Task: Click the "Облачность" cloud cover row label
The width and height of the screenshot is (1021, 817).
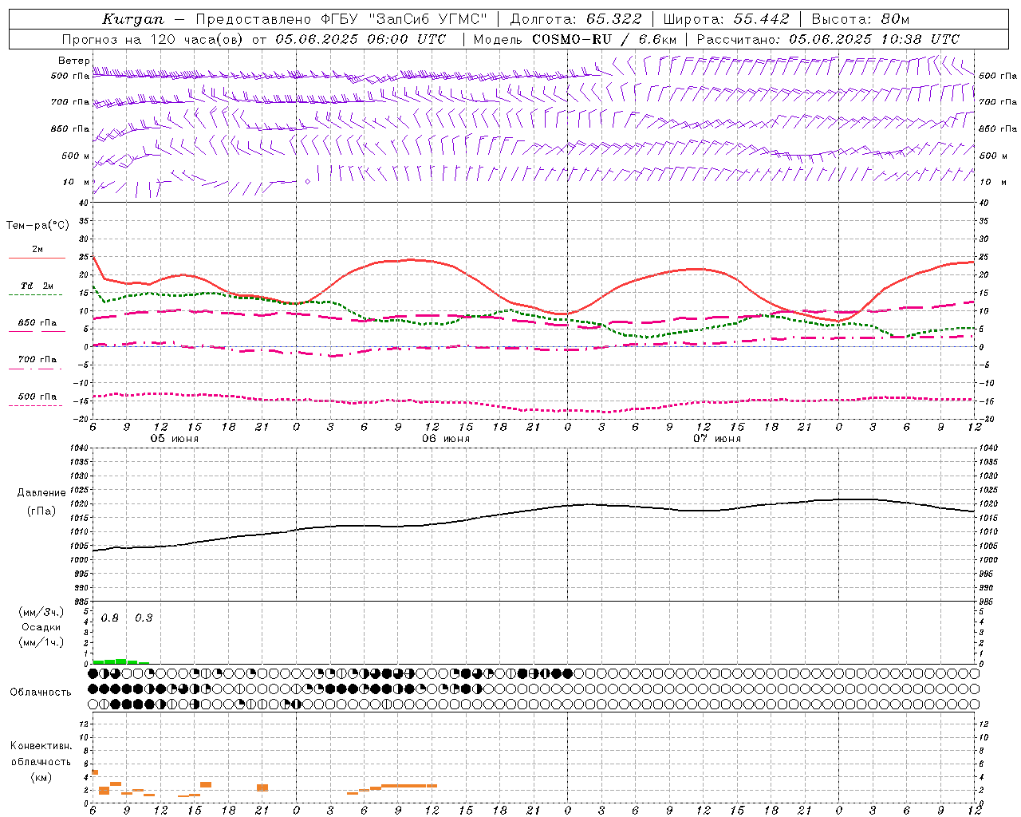Action: coord(41,693)
